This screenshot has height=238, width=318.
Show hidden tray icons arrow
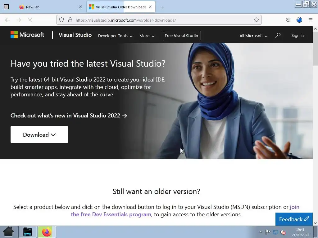point(261,232)
